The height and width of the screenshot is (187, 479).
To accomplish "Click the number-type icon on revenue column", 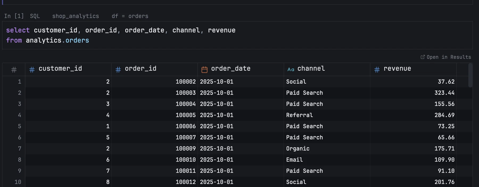I will 377,70.
